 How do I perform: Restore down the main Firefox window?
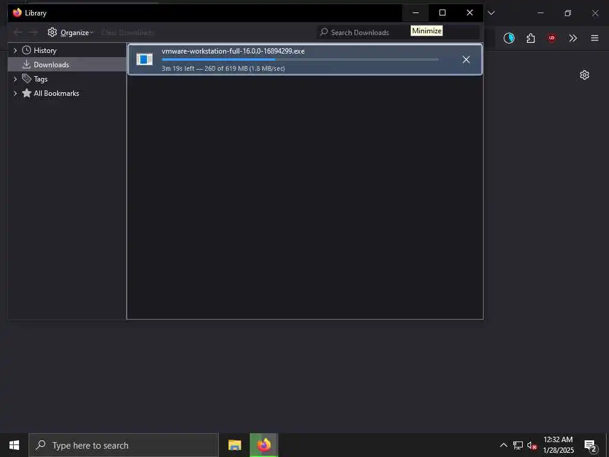pyautogui.click(x=568, y=13)
